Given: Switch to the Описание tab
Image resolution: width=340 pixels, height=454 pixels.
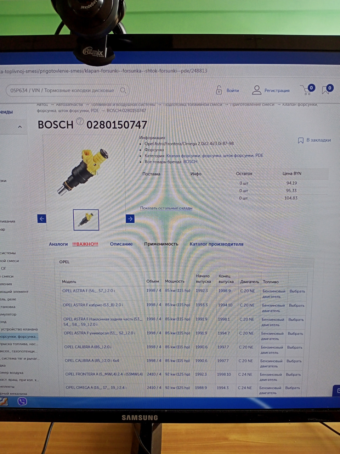Looking at the screenshot, I should pos(121,244).
